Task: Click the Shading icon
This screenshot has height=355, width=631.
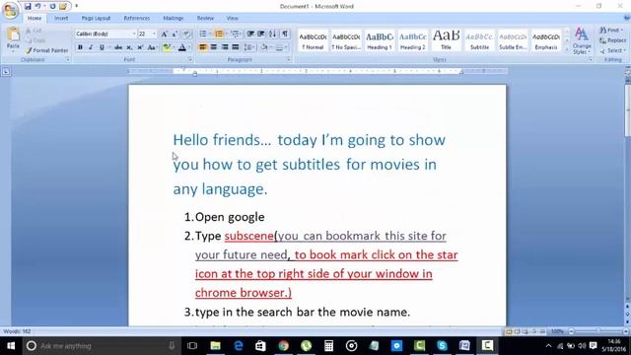Action: pos(264,47)
